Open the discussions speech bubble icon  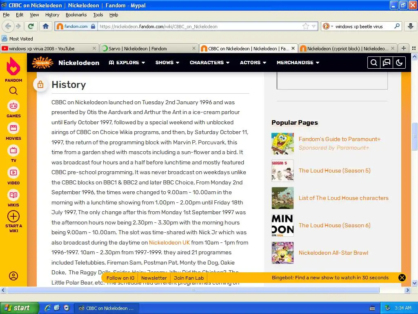[x=387, y=63]
